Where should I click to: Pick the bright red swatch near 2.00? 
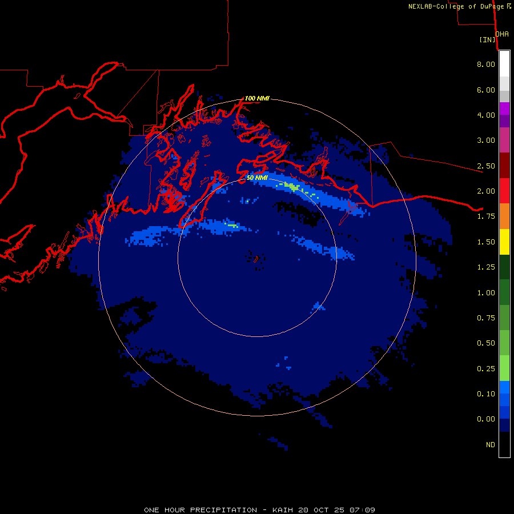pos(504,191)
